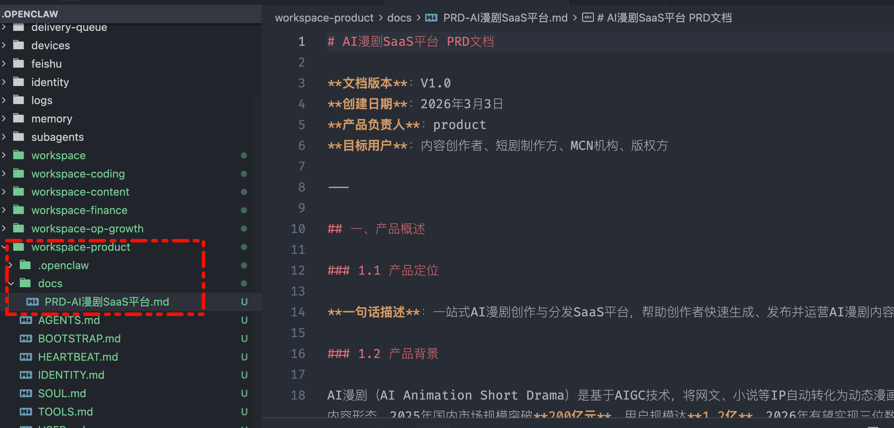894x428 pixels.
Task: Click workspace-product in the breadcrumb
Action: pyautogui.click(x=324, y=18)
